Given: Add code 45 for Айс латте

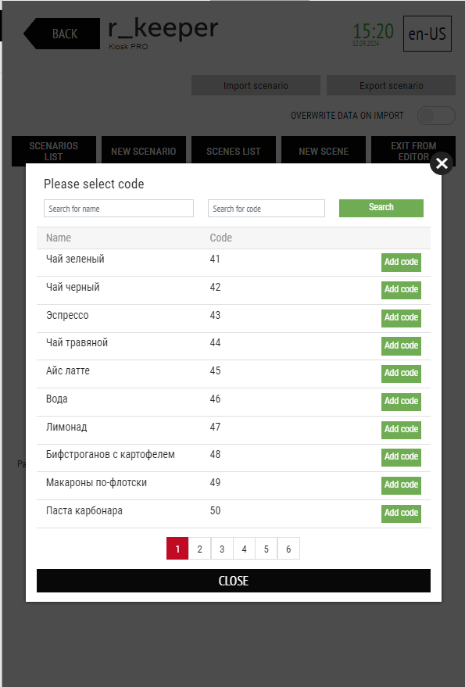Looking at the screenshot, I should click(401, 374).
